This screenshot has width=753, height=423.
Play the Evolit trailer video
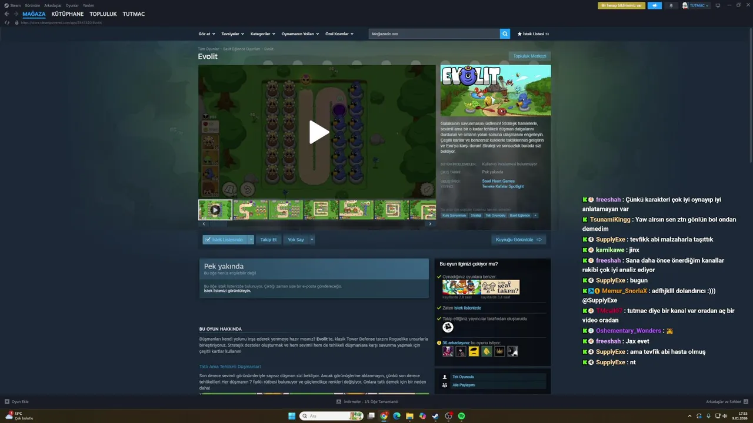318,132
